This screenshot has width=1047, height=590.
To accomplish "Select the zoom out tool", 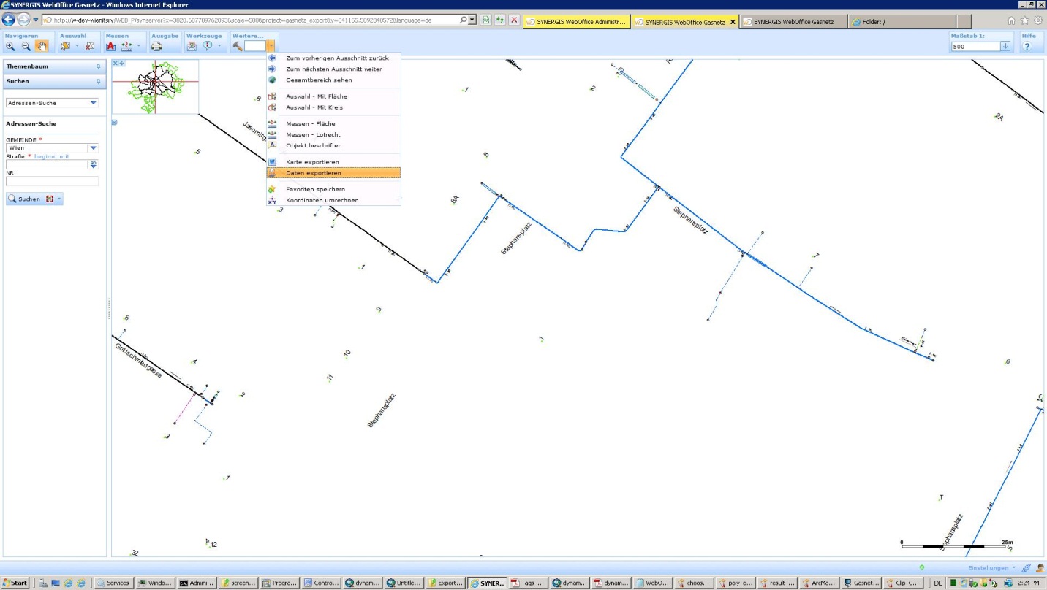I will tap(26, 46).
